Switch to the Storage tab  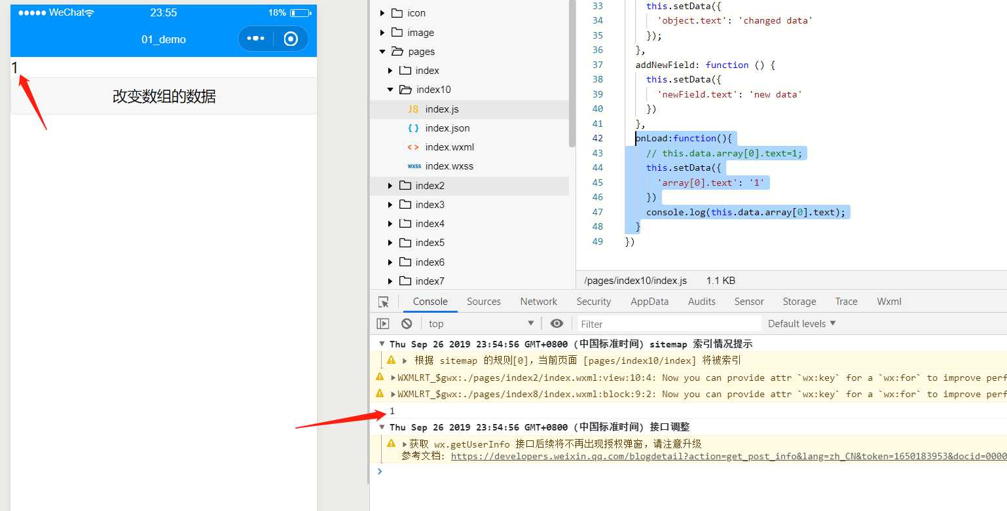tap(799, 302)
